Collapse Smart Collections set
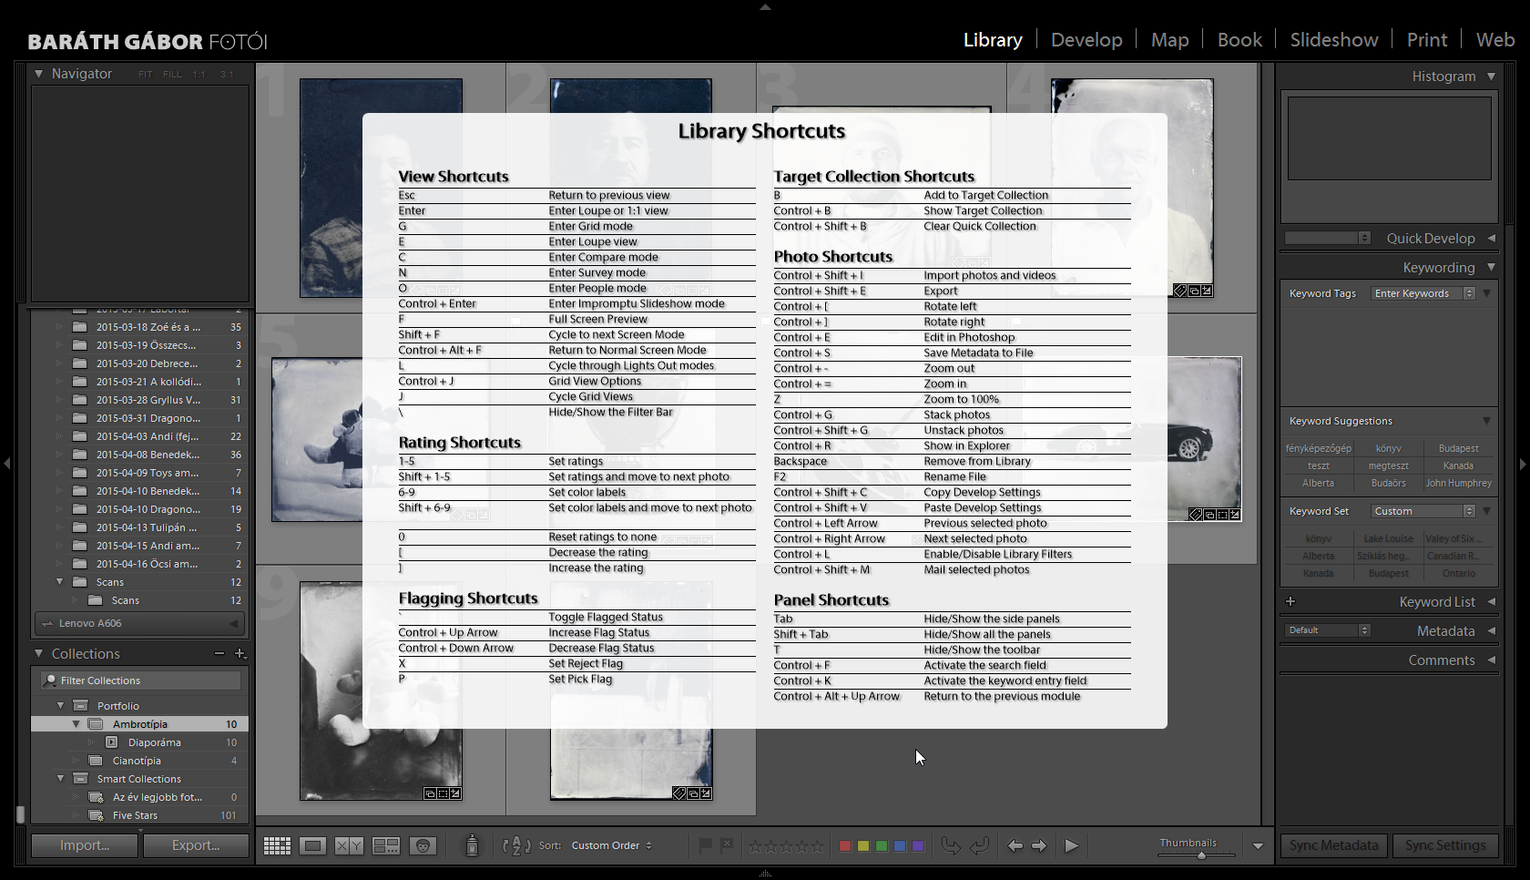 click(x=61, y=779)
